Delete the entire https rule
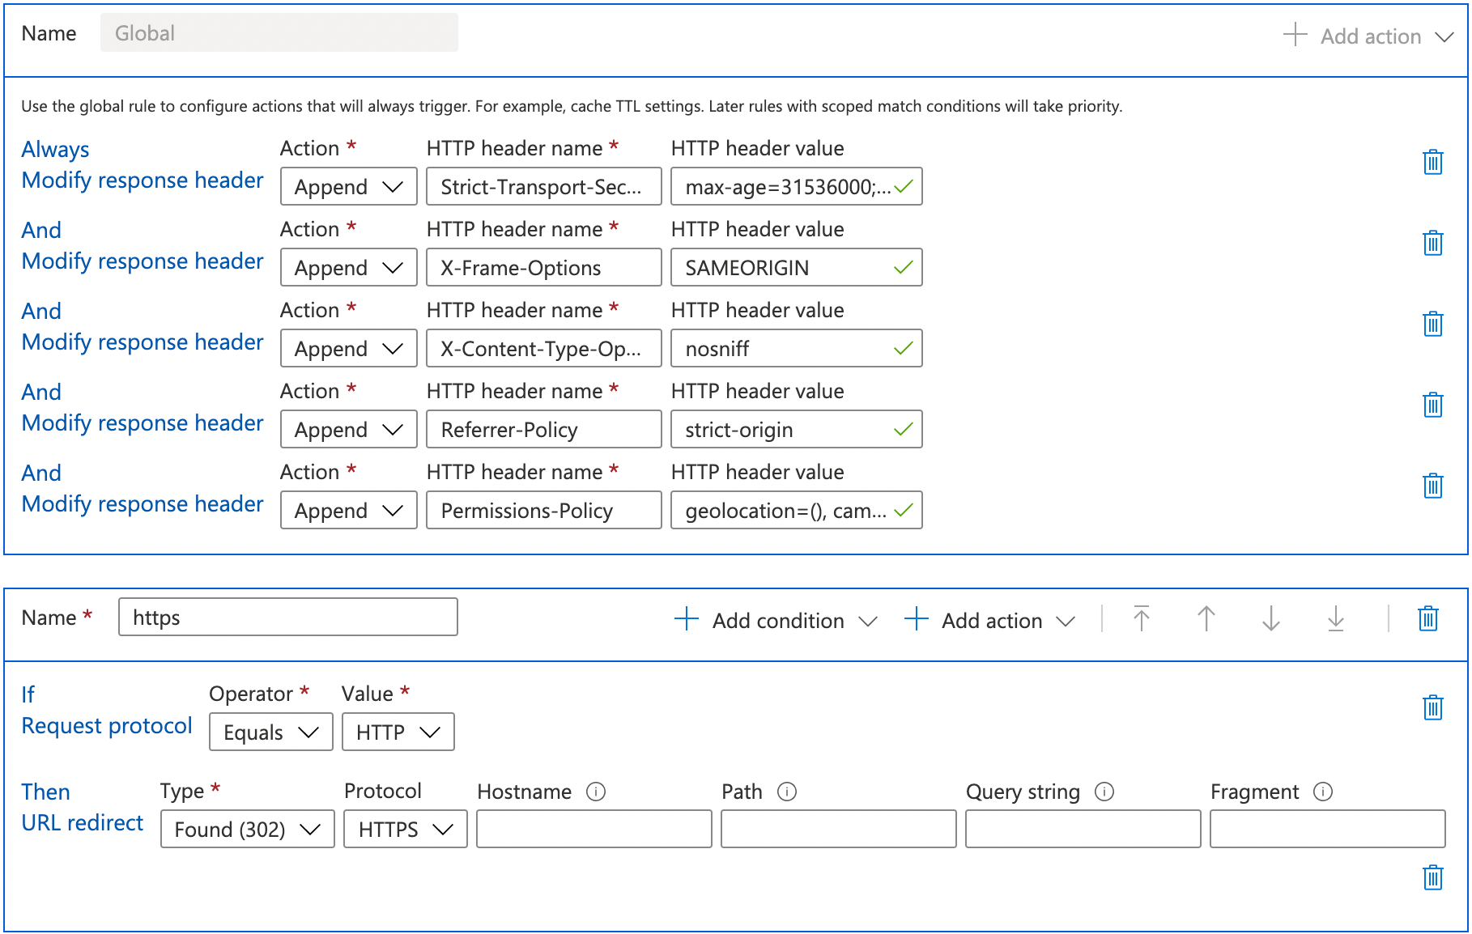 1427,618
